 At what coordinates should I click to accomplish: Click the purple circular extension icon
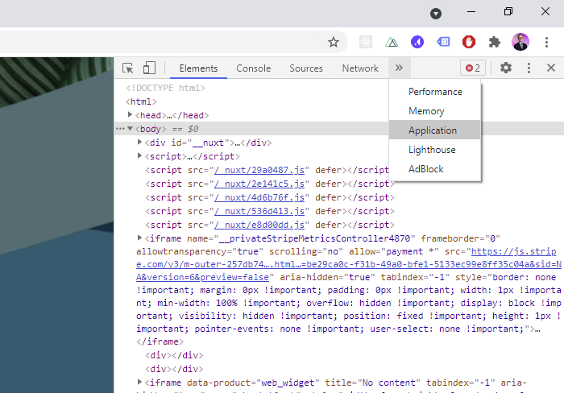point(417,42)
